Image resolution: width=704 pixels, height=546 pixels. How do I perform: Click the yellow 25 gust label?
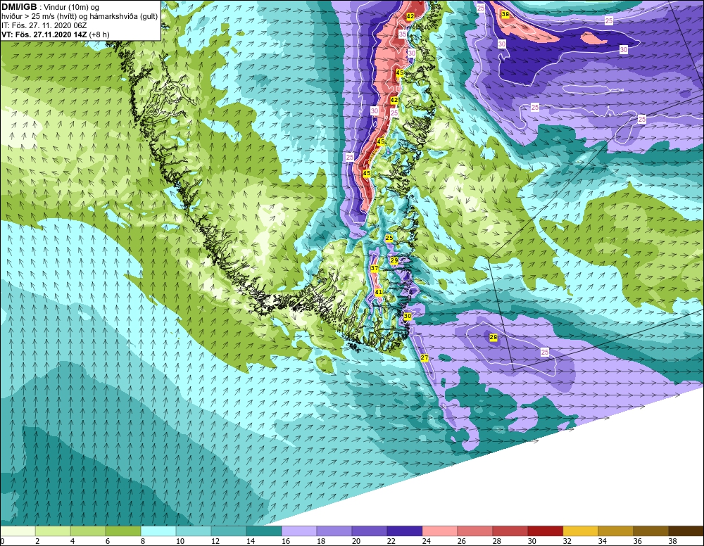click(389, 238)
